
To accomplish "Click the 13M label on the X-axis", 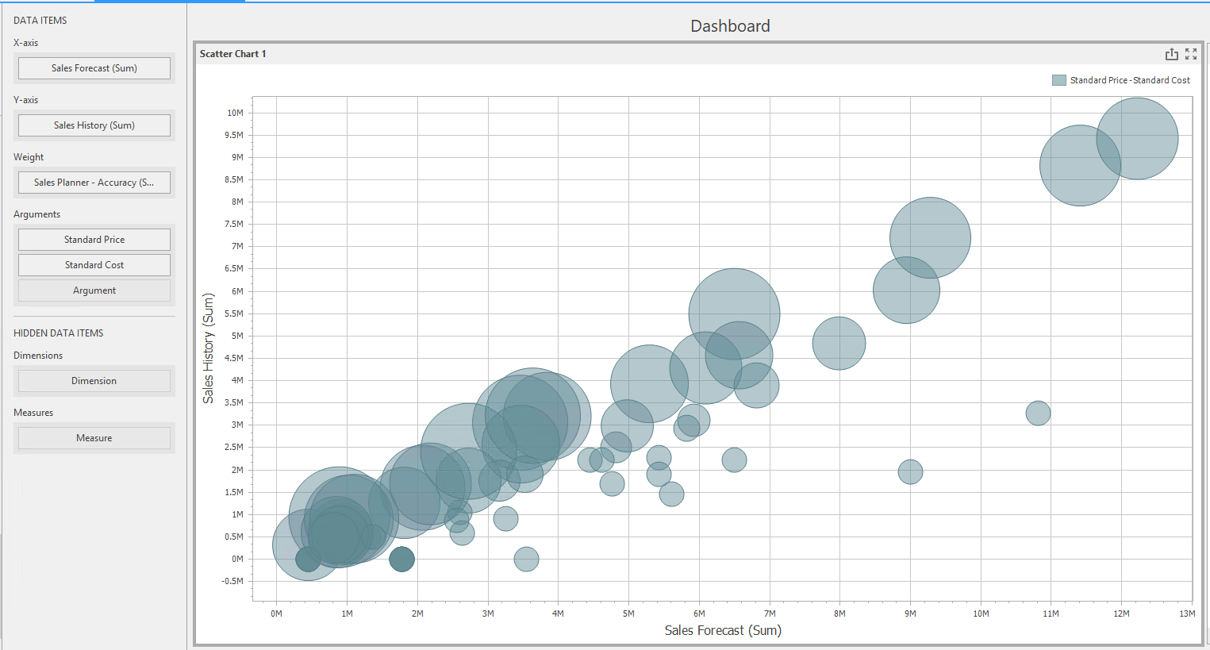I will (x=1187, y=613).
